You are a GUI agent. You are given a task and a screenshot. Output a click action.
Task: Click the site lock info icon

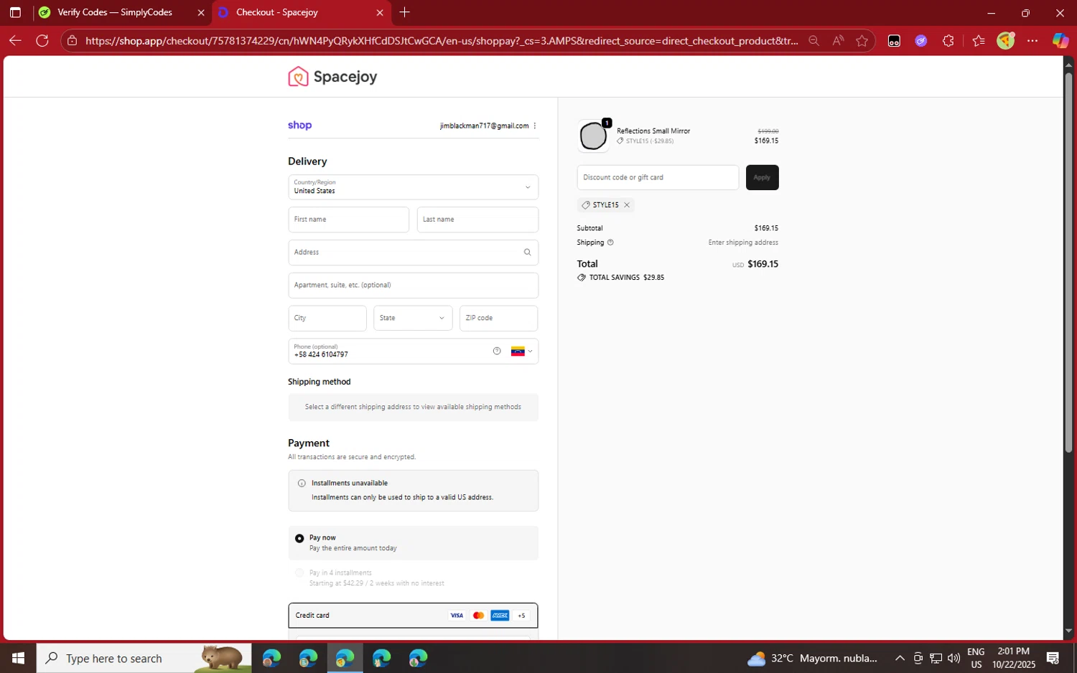point(72,41)
